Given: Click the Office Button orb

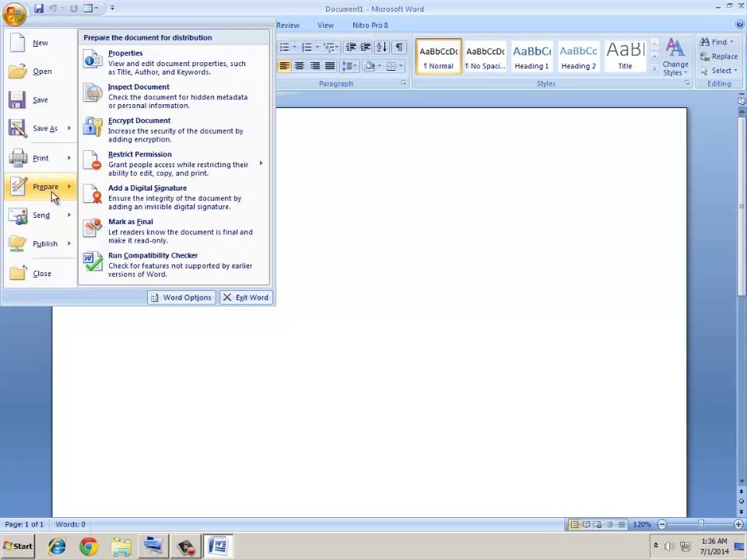Looking at the screenshot, I should pyautogui.click(x=14, y=13).
